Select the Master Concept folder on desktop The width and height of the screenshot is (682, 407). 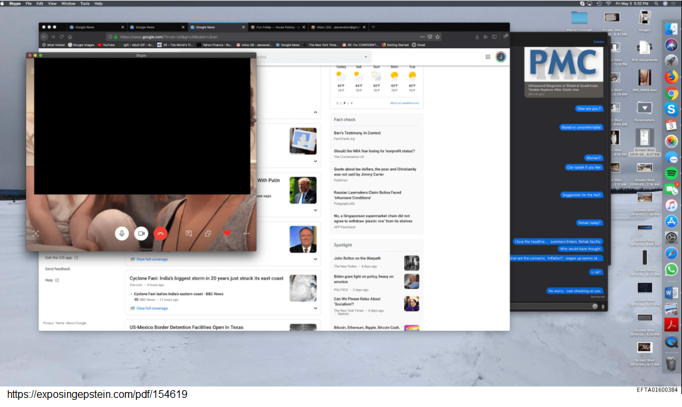[x=579, y=21]
